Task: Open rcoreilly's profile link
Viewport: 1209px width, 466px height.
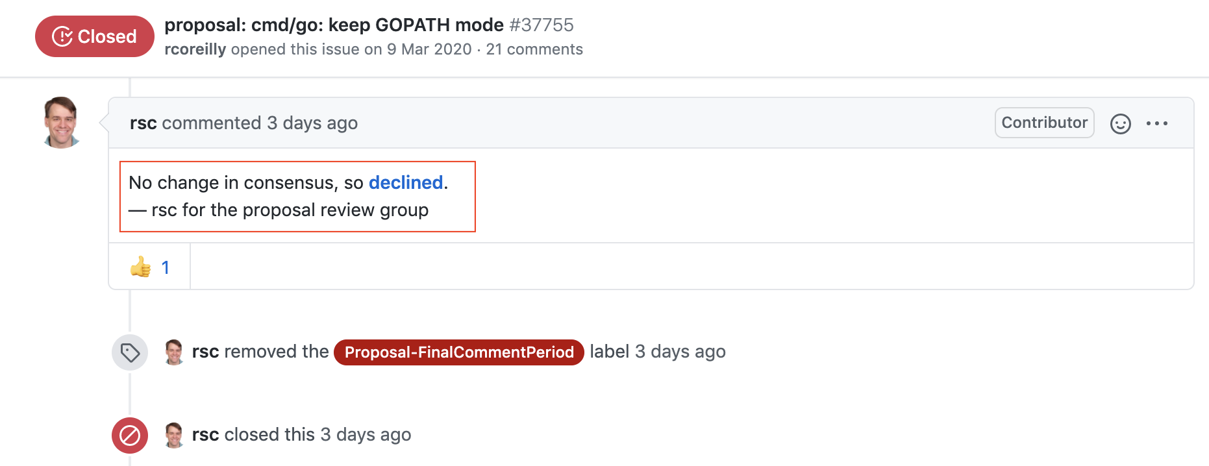Action: coord(195,49)
